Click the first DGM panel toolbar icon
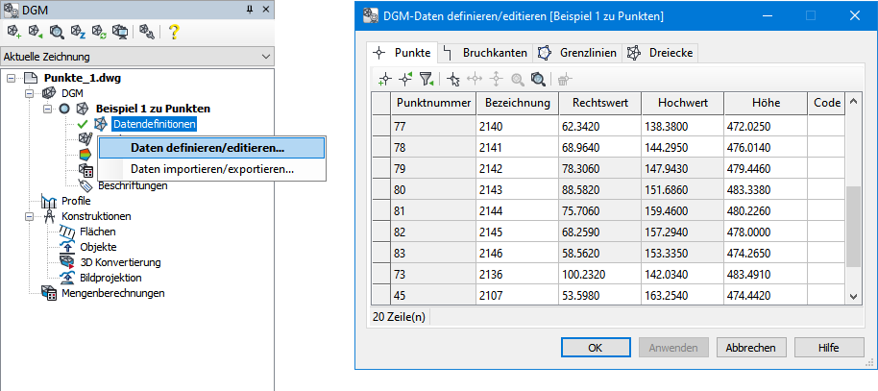The image size is (878, 391). coord(12,32)
